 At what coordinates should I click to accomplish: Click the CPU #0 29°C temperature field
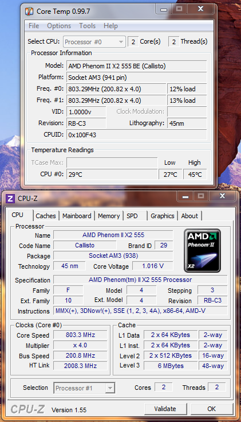point(112,174)
